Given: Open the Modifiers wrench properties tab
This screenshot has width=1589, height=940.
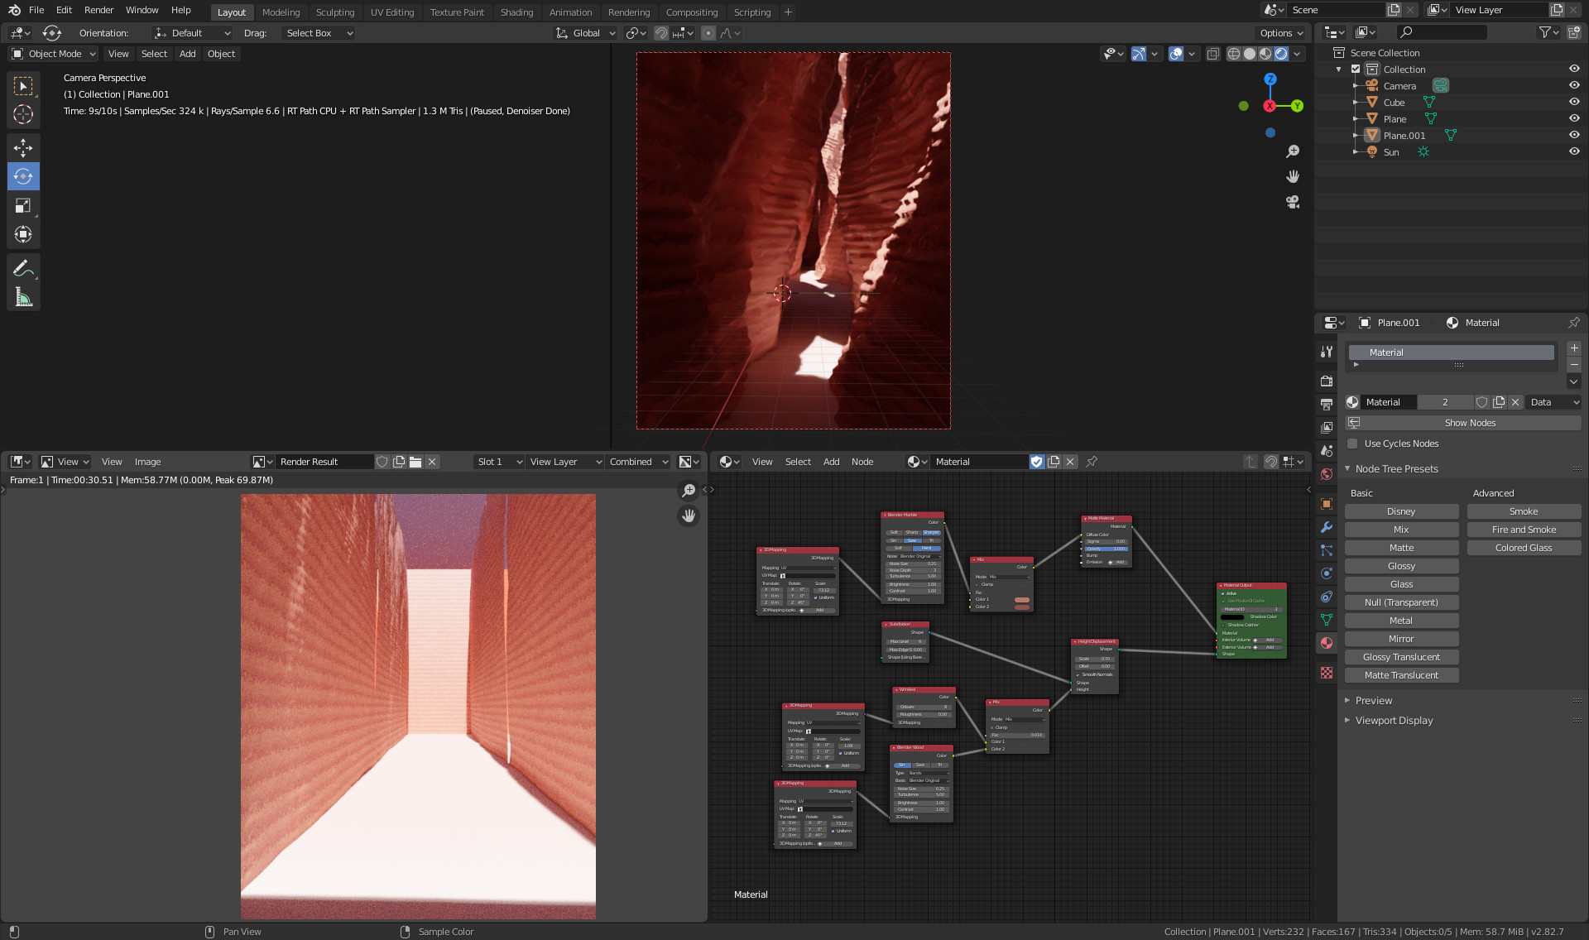Looking at the screenshot, I should point(1327,527).
